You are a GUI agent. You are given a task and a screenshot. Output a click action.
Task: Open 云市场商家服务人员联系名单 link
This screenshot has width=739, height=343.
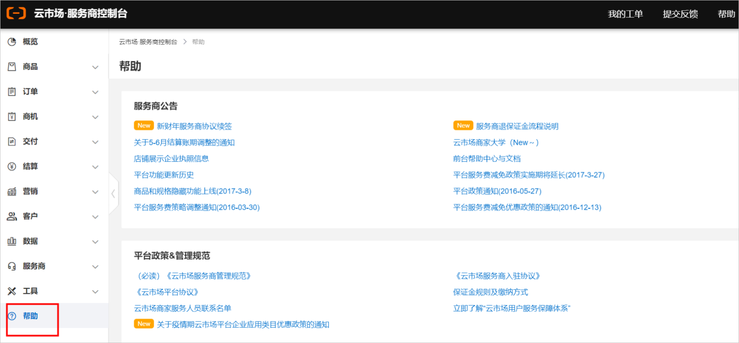tap(183, 308)
